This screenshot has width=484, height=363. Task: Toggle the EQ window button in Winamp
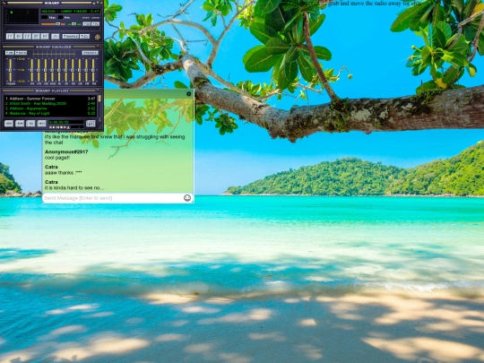tap(87, 24)
